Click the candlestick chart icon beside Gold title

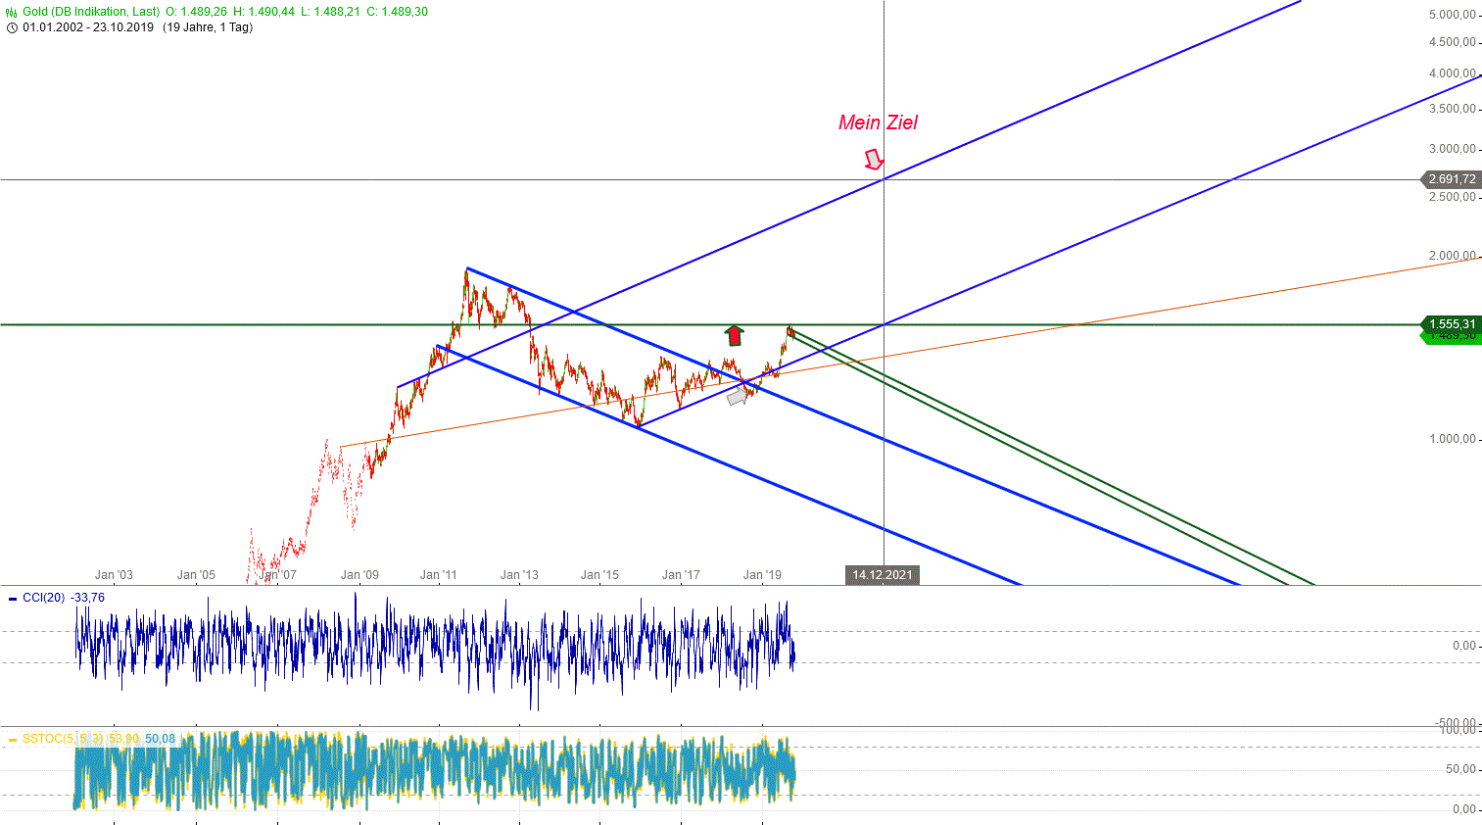point(12,12)
